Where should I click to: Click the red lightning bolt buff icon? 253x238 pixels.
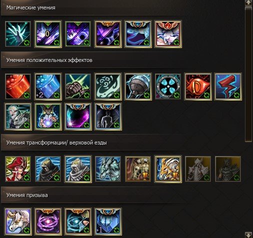[228, 86]
